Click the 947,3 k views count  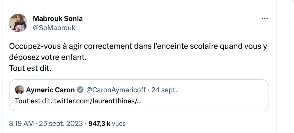(x=99, y=124)
